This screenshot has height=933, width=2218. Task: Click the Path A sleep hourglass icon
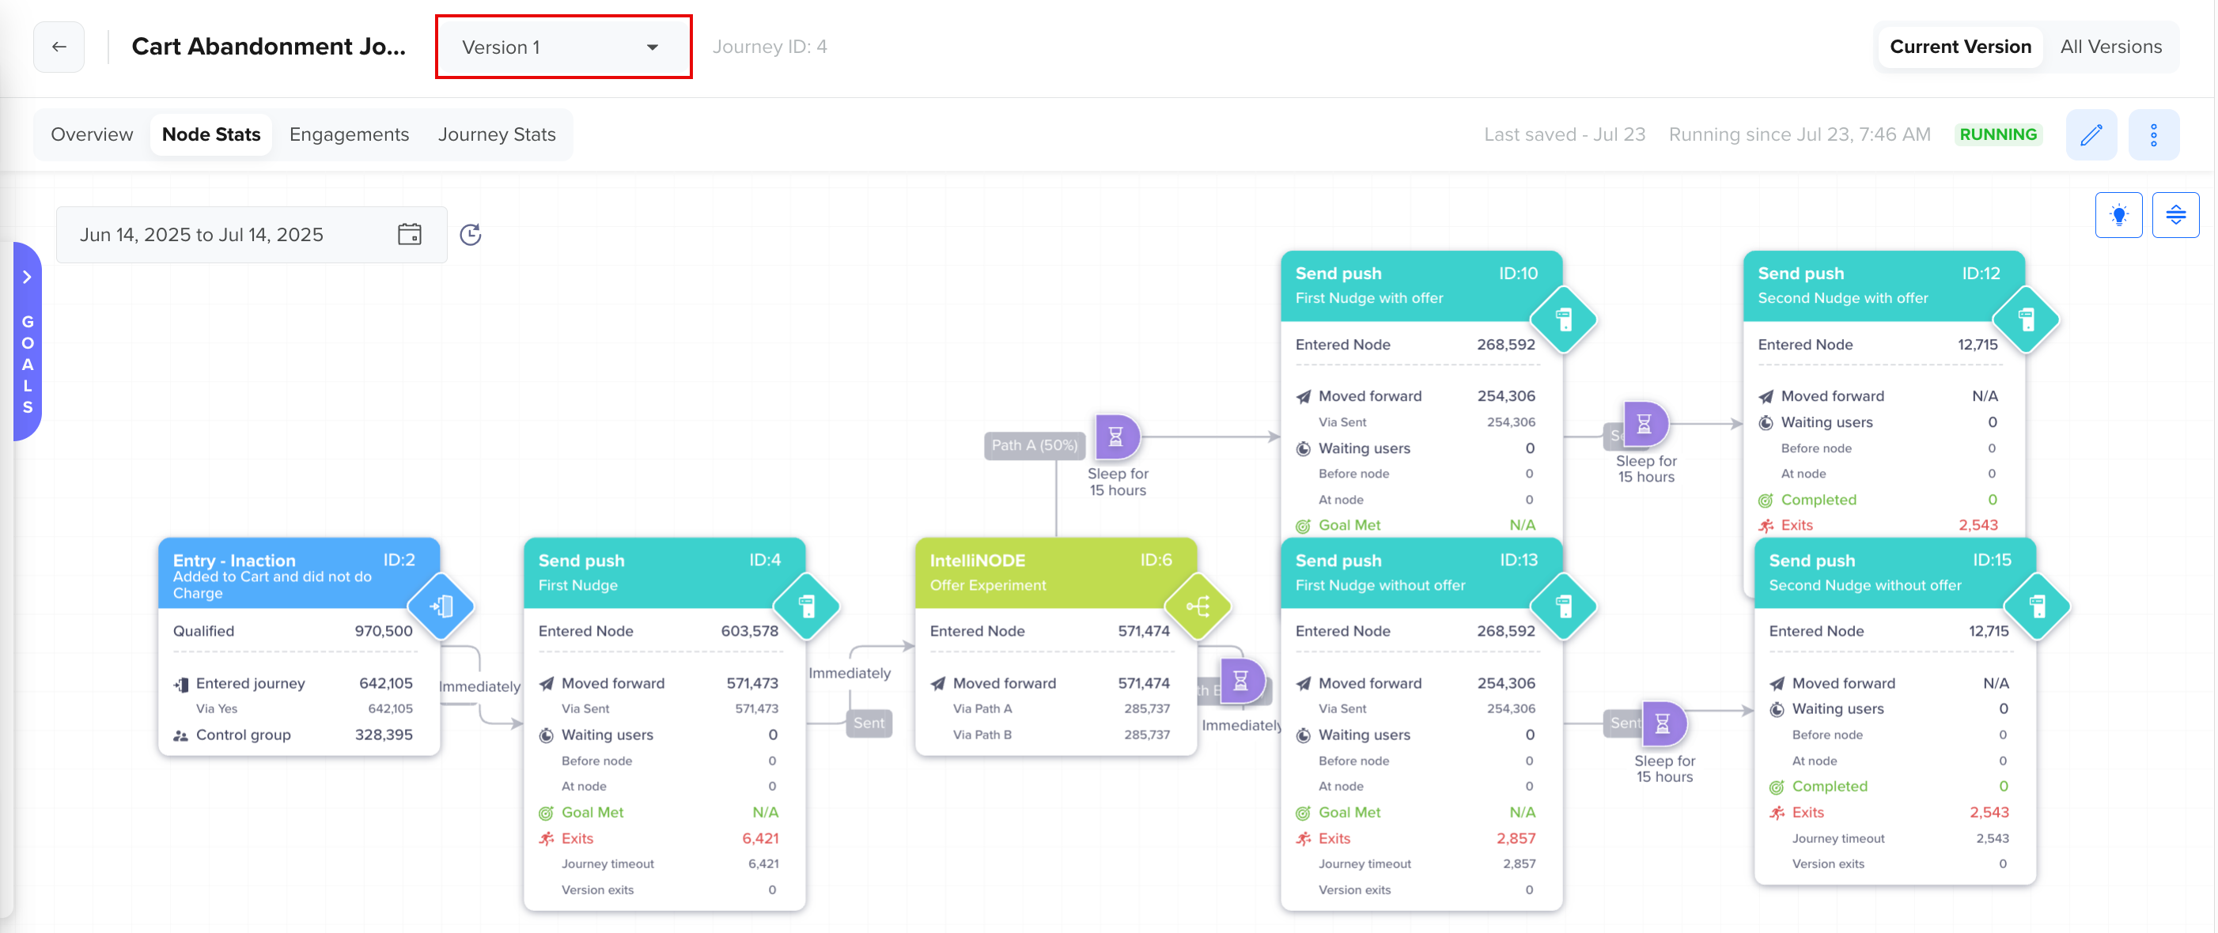tap(1116, 437)
